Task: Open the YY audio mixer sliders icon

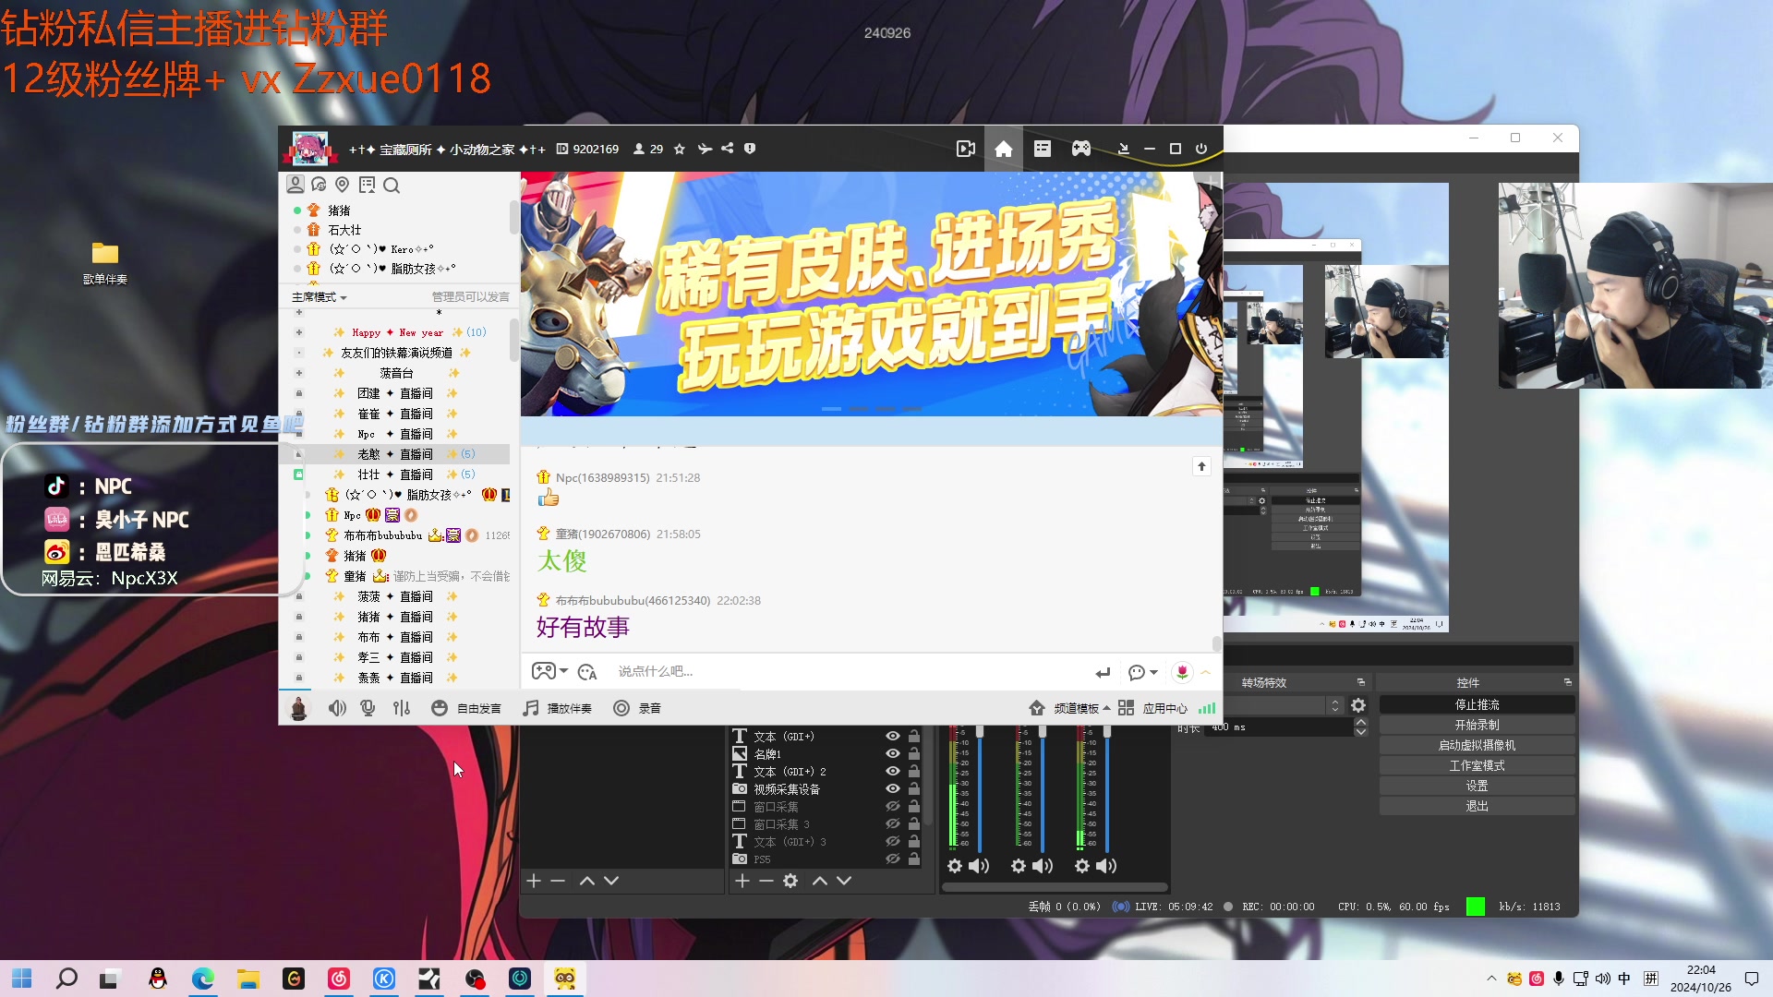Action: pos(401,708)
